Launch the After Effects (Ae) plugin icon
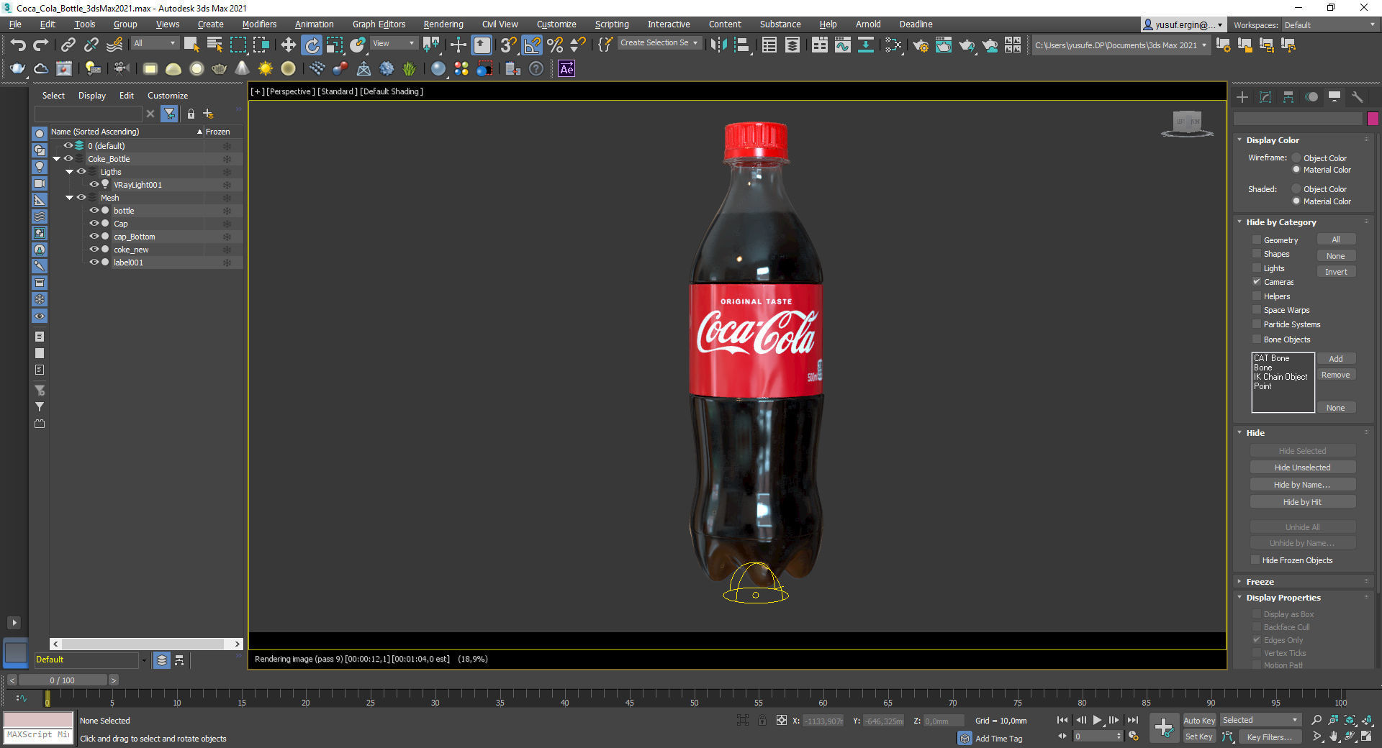This screenshot has width=1382, height=748. (566, 68)
